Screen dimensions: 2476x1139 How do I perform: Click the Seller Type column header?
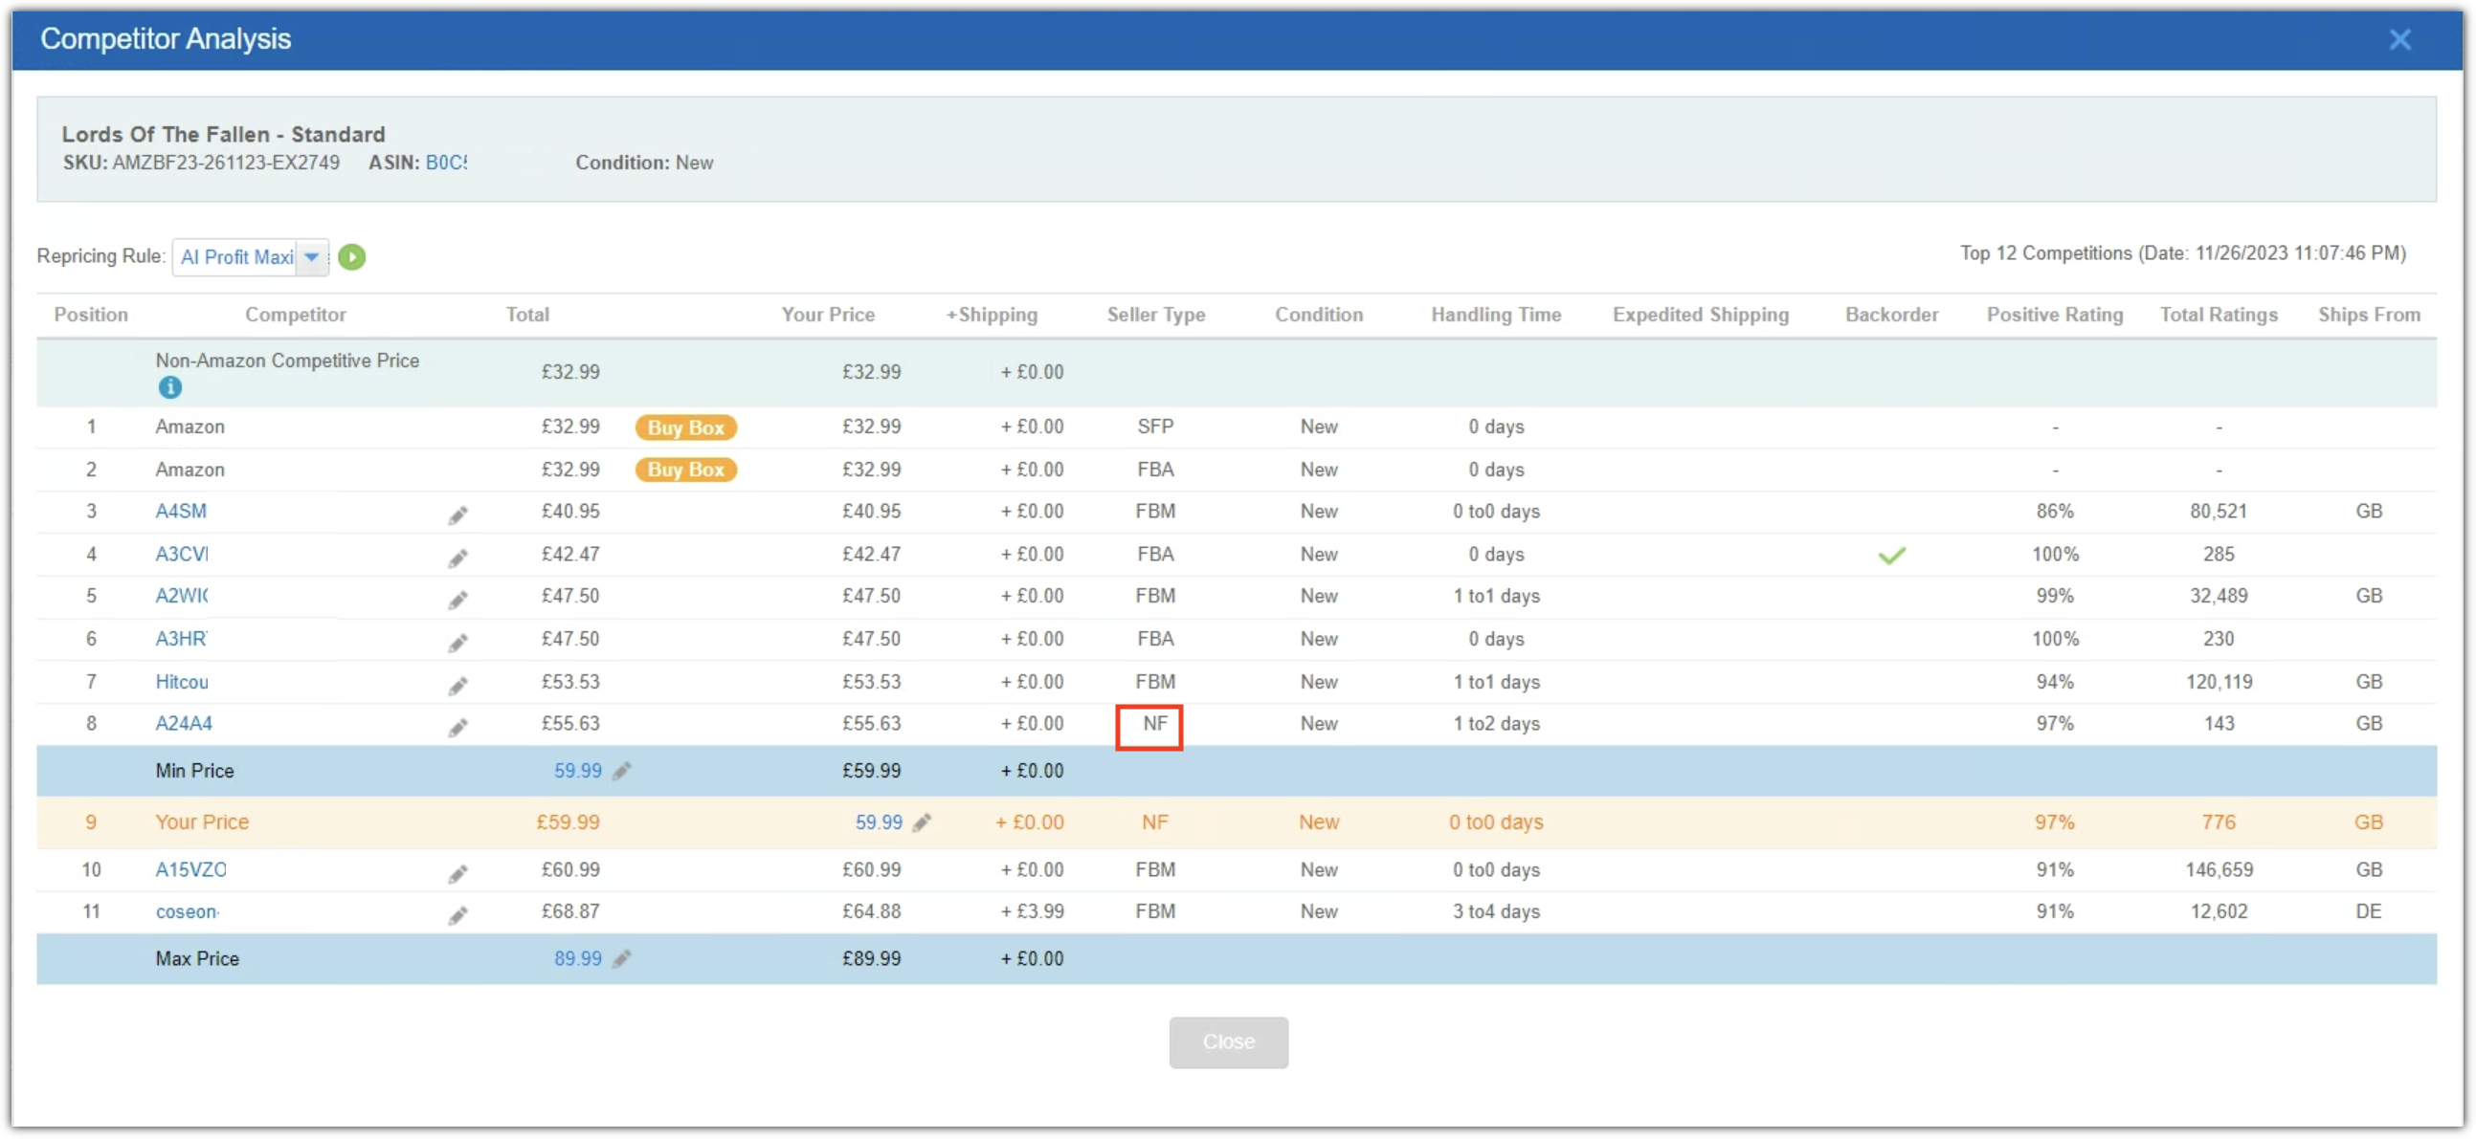click(x=1154, y=314)
